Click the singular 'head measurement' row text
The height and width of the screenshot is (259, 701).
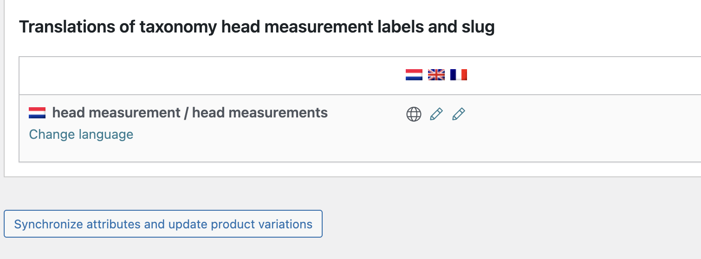click(116, 112)
